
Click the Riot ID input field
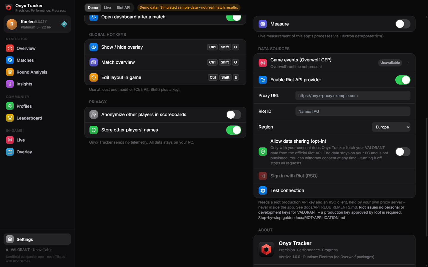pyautogui.click(x=353, y=111)
